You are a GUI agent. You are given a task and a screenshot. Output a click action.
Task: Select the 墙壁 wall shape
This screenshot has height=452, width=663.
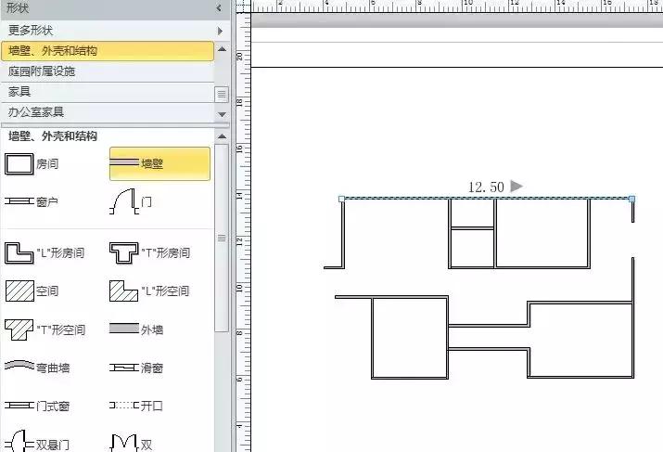(159, 163)
